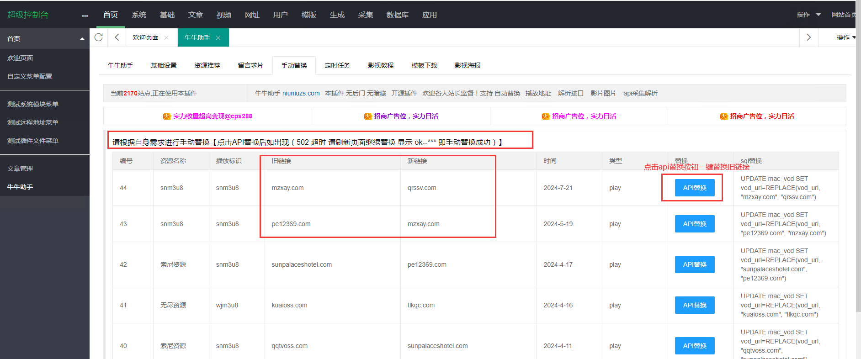The image size is (861, 359).
Task: Open the 牛牛助手 plugin sub-tab
Action: 120,65
